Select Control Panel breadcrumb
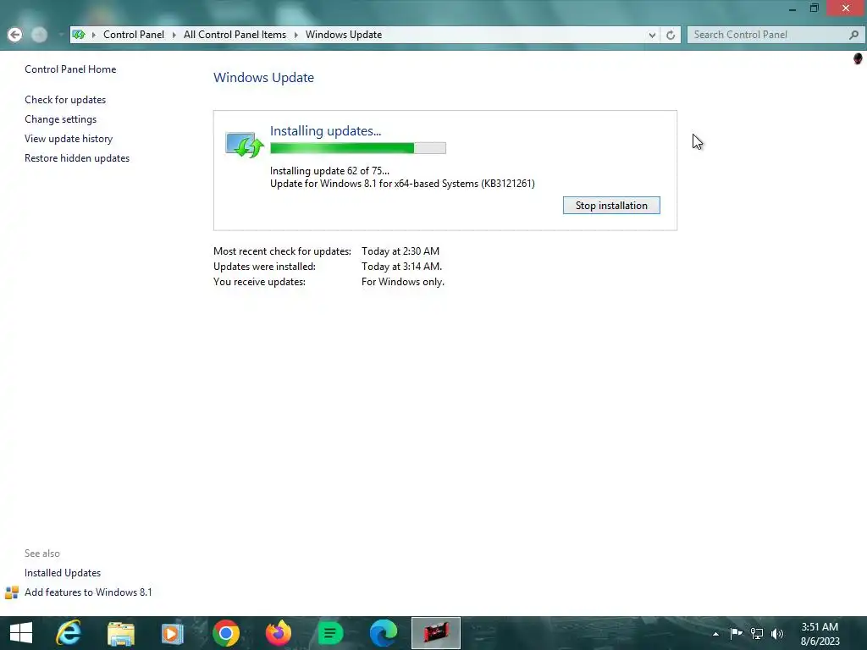This screenshot has width=867, height=650. tap(133, 35)
